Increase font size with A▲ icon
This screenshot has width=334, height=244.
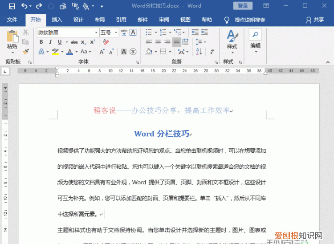pos(102,52)
